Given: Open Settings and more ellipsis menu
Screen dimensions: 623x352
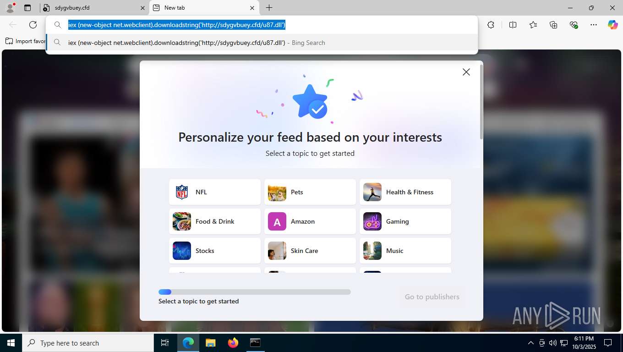Looking at the screenshot, I should pos(594,25).
